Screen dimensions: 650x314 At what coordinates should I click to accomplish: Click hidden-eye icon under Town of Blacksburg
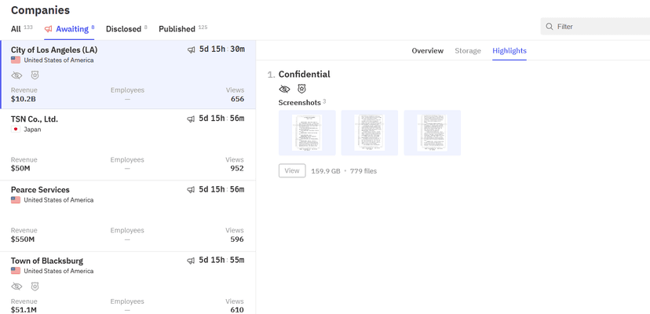coord(16,287)
